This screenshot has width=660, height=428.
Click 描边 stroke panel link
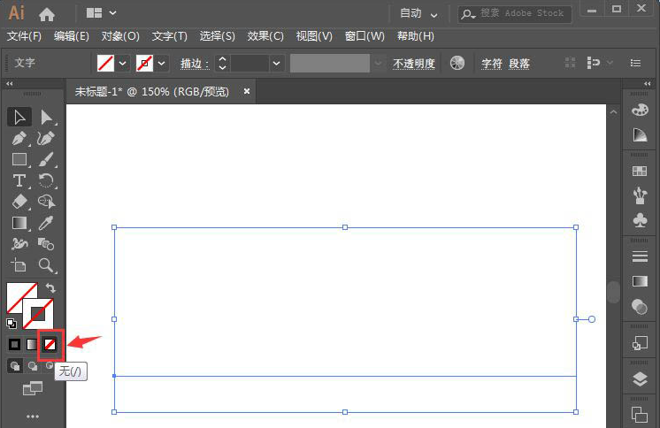tap(195, 64)
